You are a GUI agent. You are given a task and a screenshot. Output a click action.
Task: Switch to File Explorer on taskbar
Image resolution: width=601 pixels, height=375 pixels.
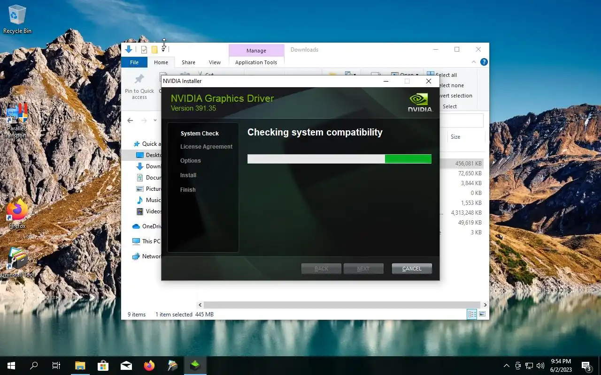(x=80, y=366)
